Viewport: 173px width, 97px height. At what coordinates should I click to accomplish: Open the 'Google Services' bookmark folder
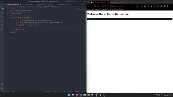click(104, 9)
